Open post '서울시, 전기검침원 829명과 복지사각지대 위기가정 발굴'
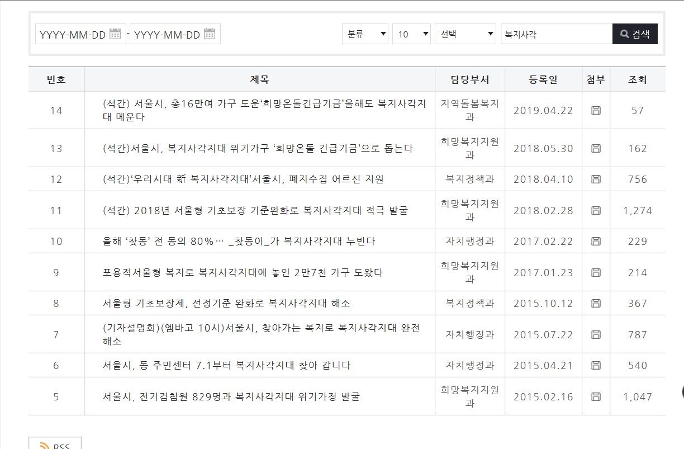 231,397
